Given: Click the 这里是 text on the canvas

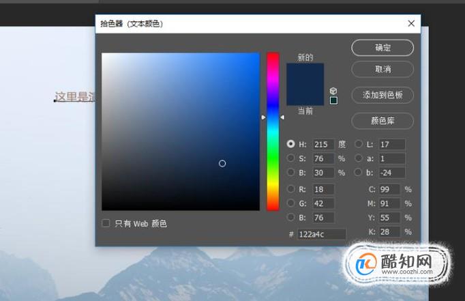Looking at the screenshot, I should 72,97.
